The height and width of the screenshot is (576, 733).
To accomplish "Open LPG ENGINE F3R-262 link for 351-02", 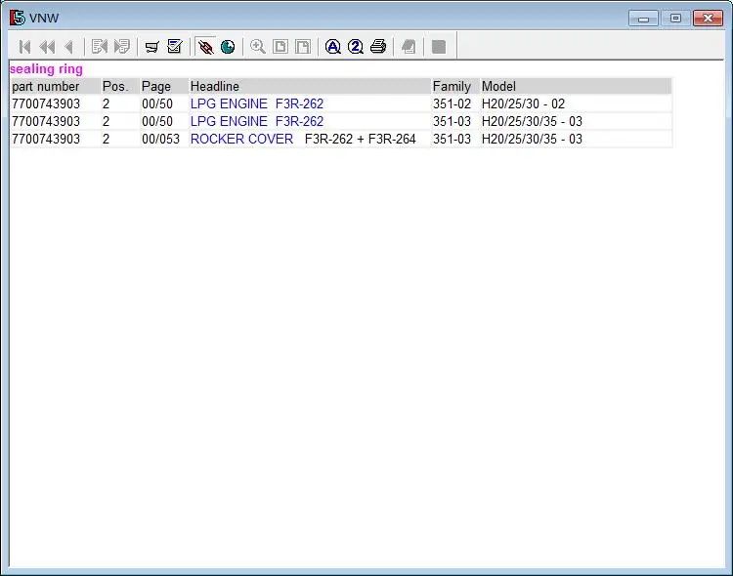I will 257,103.
